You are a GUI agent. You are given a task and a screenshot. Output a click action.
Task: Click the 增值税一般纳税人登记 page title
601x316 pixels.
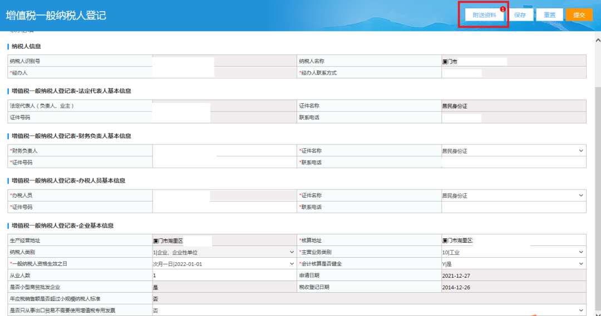click(x=56, y=16)
